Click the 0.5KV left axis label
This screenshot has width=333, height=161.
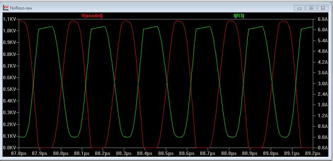pyautogui.click(x=10, y=89)
